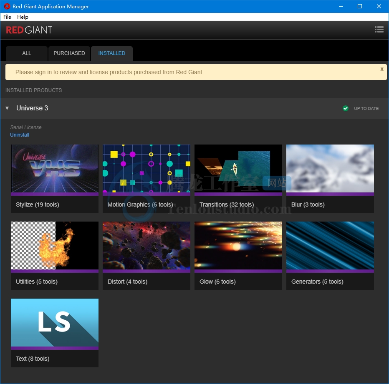Dismiss the sign-in notification banner

[x=382, y=69]
